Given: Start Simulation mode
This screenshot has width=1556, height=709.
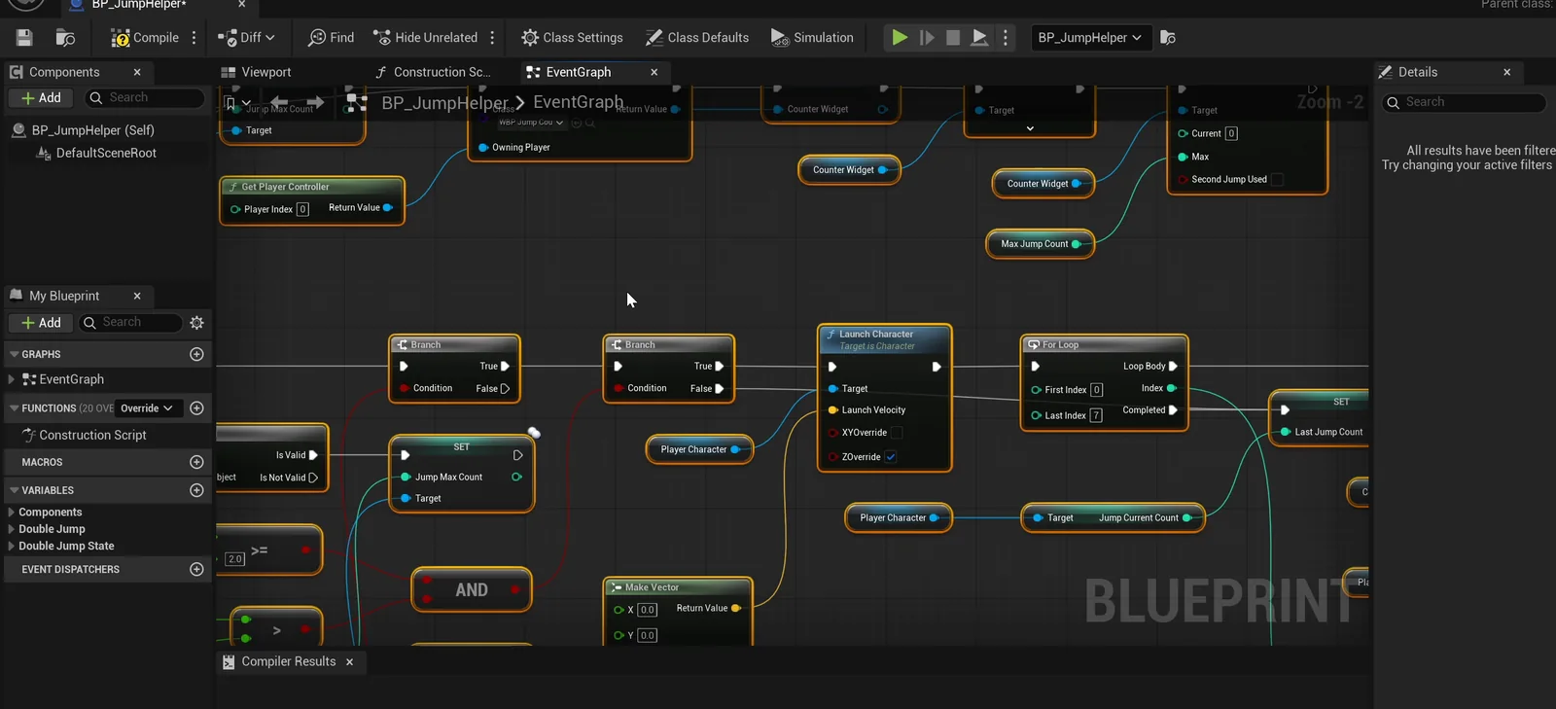Looking at the screenshot, I should 812,38.
